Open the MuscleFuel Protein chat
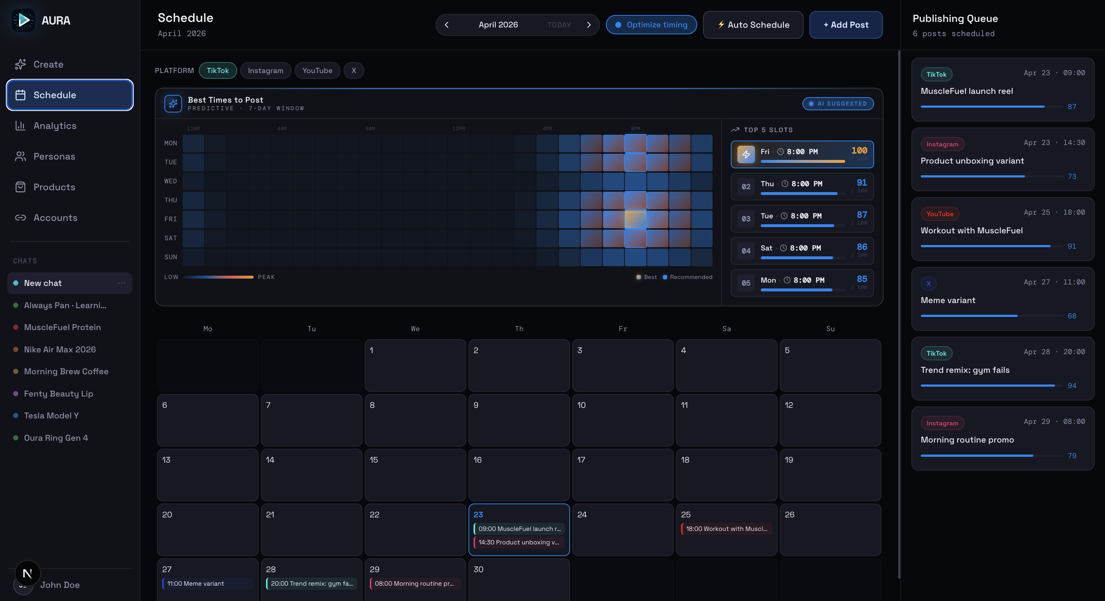The width and height of the screenshot is (1105, 601). click(x=62, y=327)
